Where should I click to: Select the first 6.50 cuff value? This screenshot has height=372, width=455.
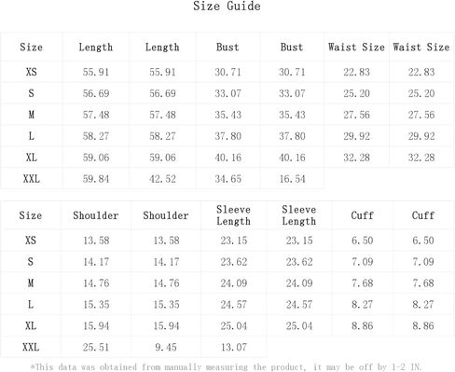pyautogui.click(x=362, y=241)
